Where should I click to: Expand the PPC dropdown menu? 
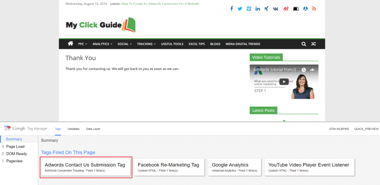click(x=82, y=44)
